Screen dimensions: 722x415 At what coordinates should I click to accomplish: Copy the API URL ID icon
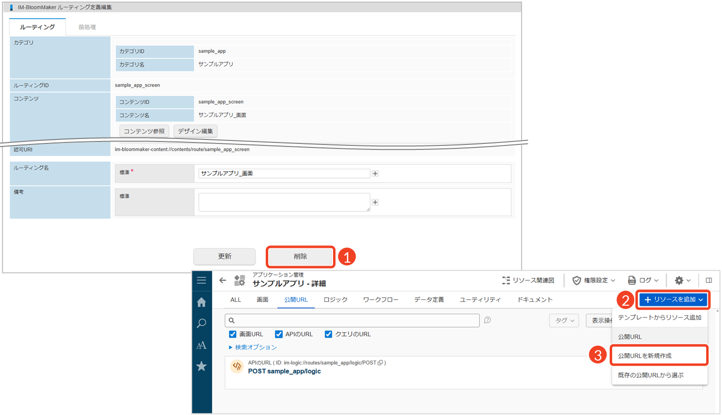[x=380, y=363]
